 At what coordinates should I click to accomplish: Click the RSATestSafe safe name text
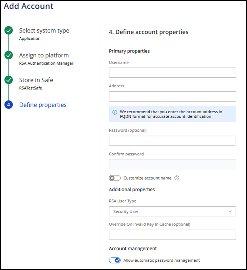coord(31,88)
